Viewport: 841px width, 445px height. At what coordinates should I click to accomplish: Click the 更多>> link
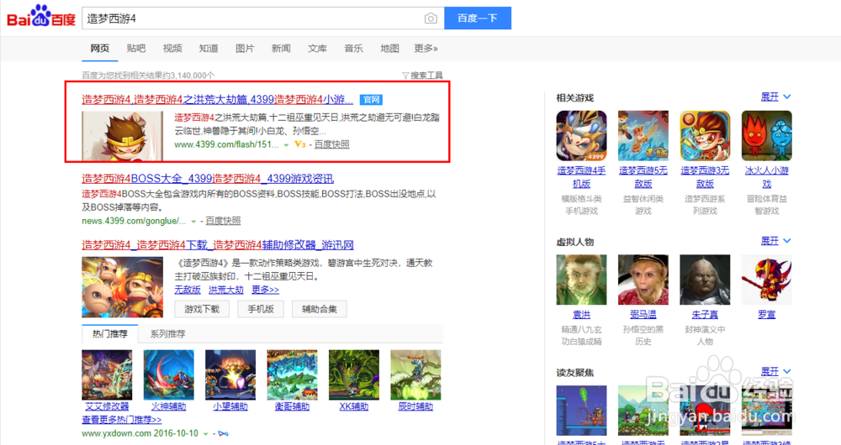[x=266, y=290]
